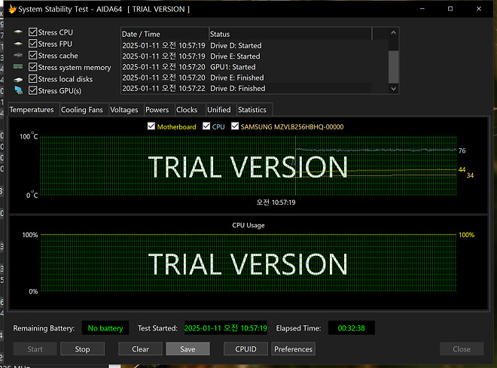Viewport: 497px width, 368px height.
Task: Open the Statistics tab
Action: click(x=252, y=110)
